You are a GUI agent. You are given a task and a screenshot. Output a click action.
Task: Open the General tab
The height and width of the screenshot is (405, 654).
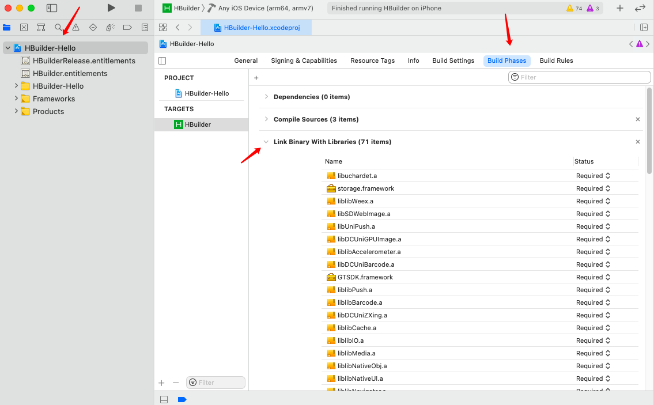pos(245,60)
